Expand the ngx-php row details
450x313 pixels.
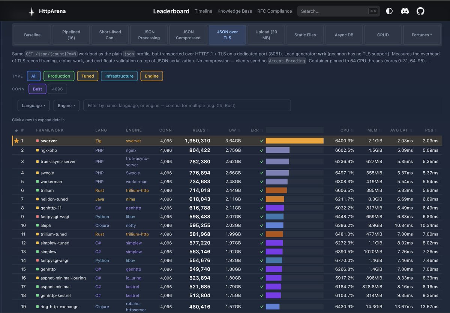pyautogui.click(x=227, y=150)
